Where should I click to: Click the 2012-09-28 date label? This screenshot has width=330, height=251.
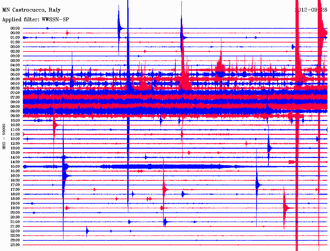click(311, 10)
